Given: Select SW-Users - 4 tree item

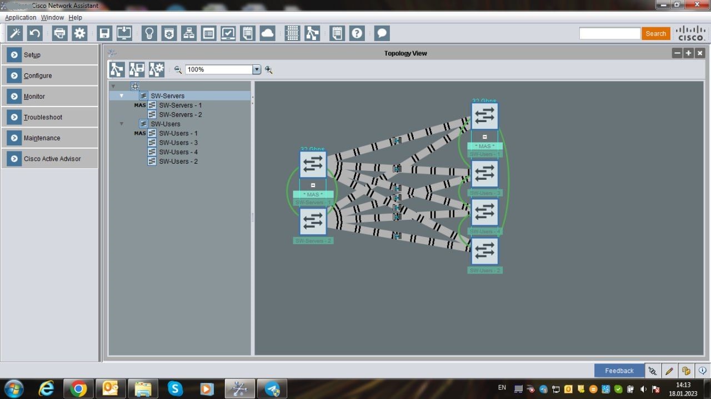Looking at the screenshot, I should (x=178, y=152).
